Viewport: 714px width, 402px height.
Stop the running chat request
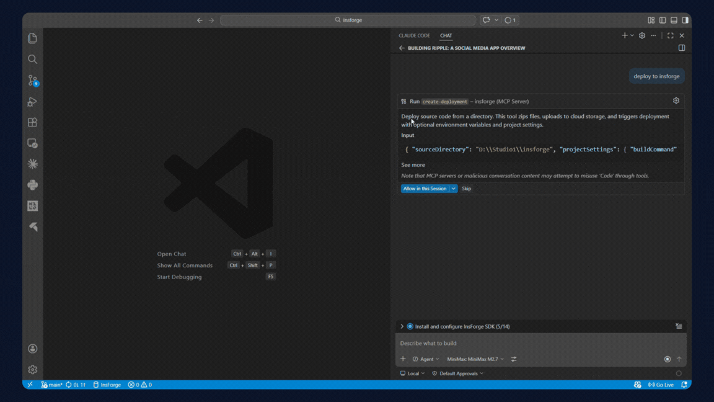[668, 359]
